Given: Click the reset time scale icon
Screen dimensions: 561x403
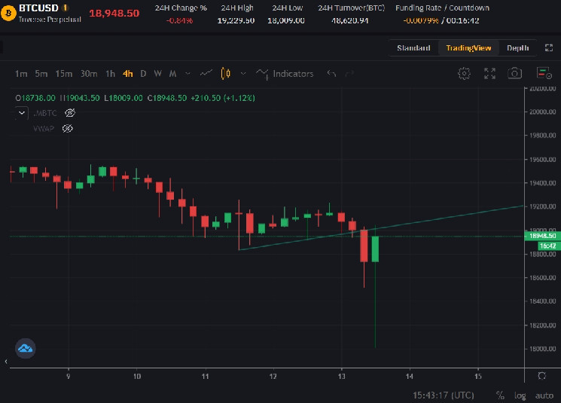Looking at the screenshot, I should 541,376.
